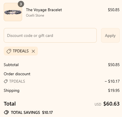Click the subtotal amount $50.85
Screen dimensions: 122x117
tap(114, 65)
